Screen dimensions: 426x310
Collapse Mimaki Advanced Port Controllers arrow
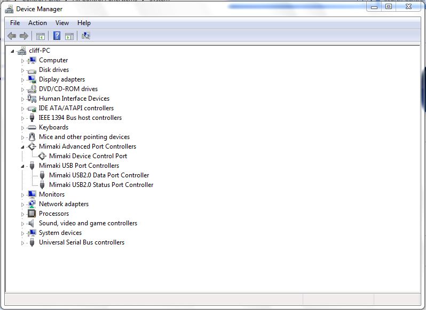point(22,147)
